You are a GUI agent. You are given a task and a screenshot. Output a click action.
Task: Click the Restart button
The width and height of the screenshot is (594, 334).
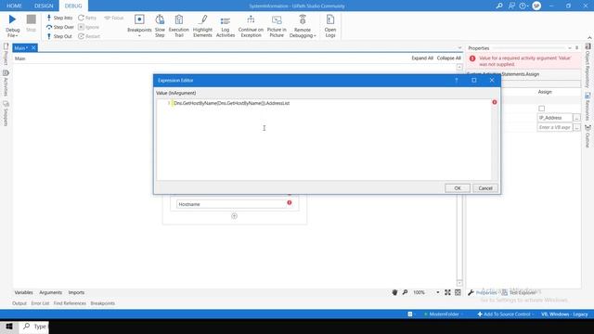(89, 36)
